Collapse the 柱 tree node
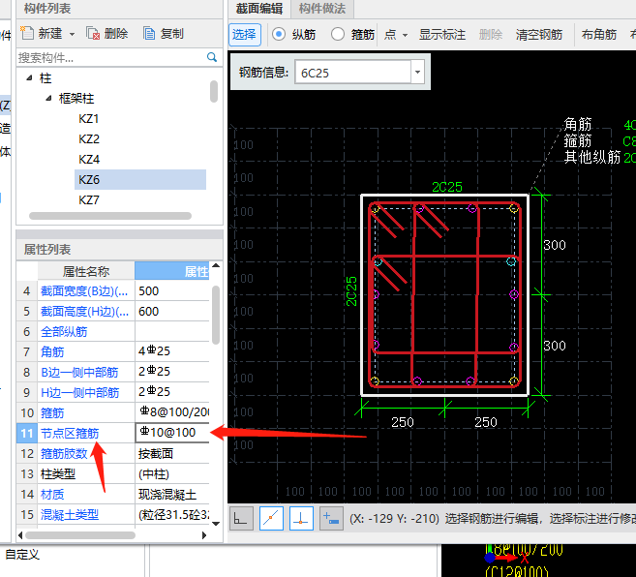This screenshot has height=577, width=636. pos(29,77)
